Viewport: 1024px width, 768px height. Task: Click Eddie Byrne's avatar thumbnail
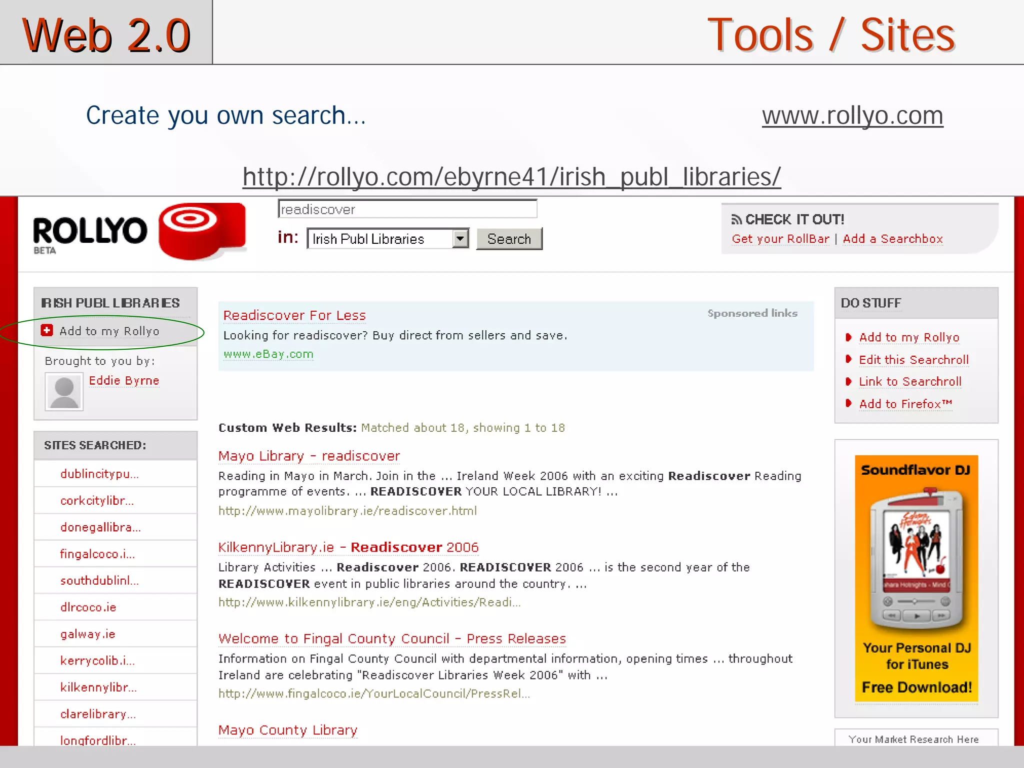coord(64,392)
